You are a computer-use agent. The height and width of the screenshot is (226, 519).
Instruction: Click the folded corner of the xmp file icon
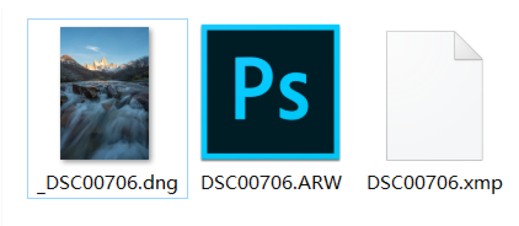click(x=468, y=45)
